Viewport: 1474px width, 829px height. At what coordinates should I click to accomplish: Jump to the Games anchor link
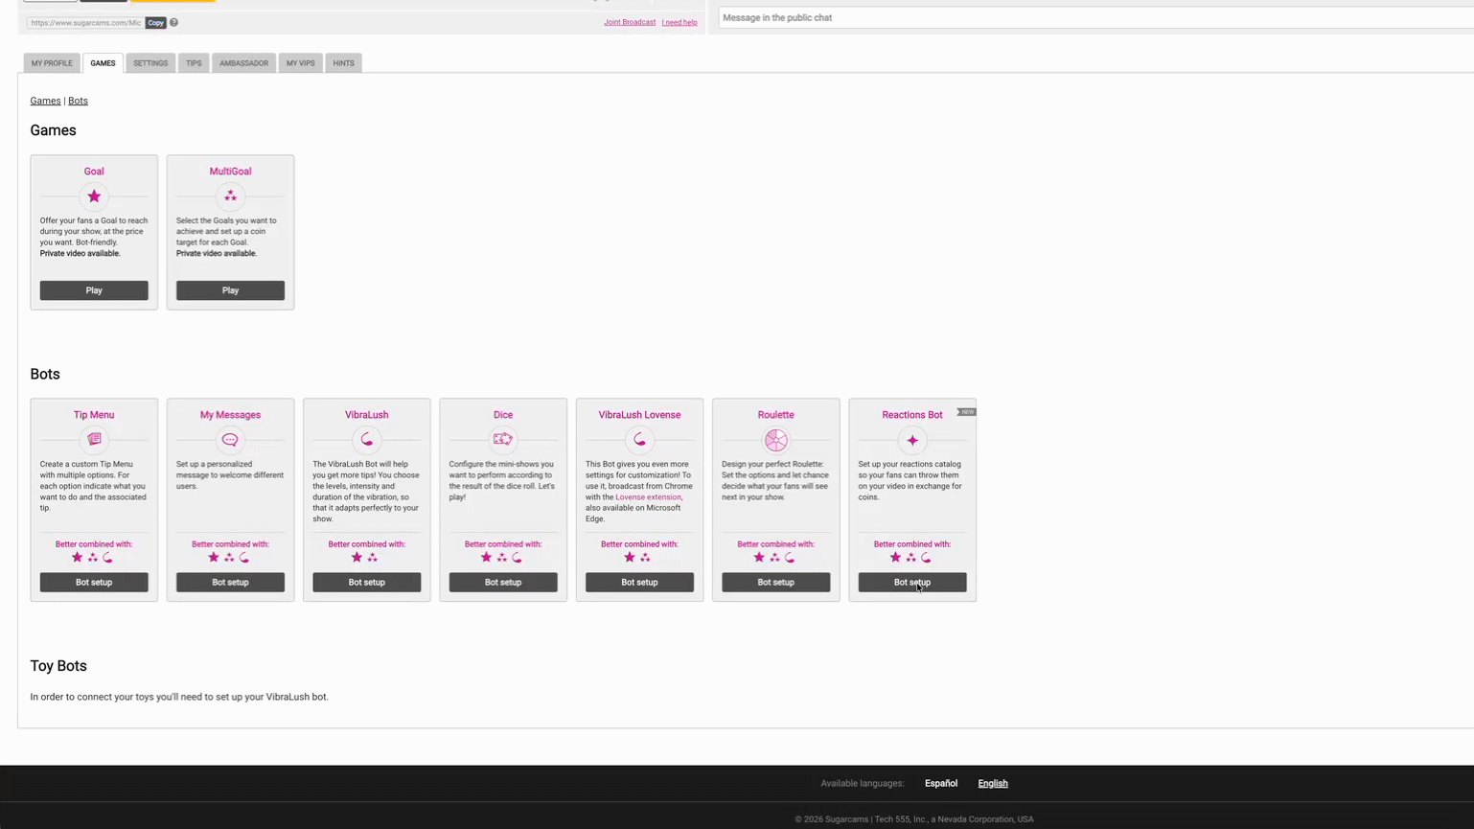point(45,101)
